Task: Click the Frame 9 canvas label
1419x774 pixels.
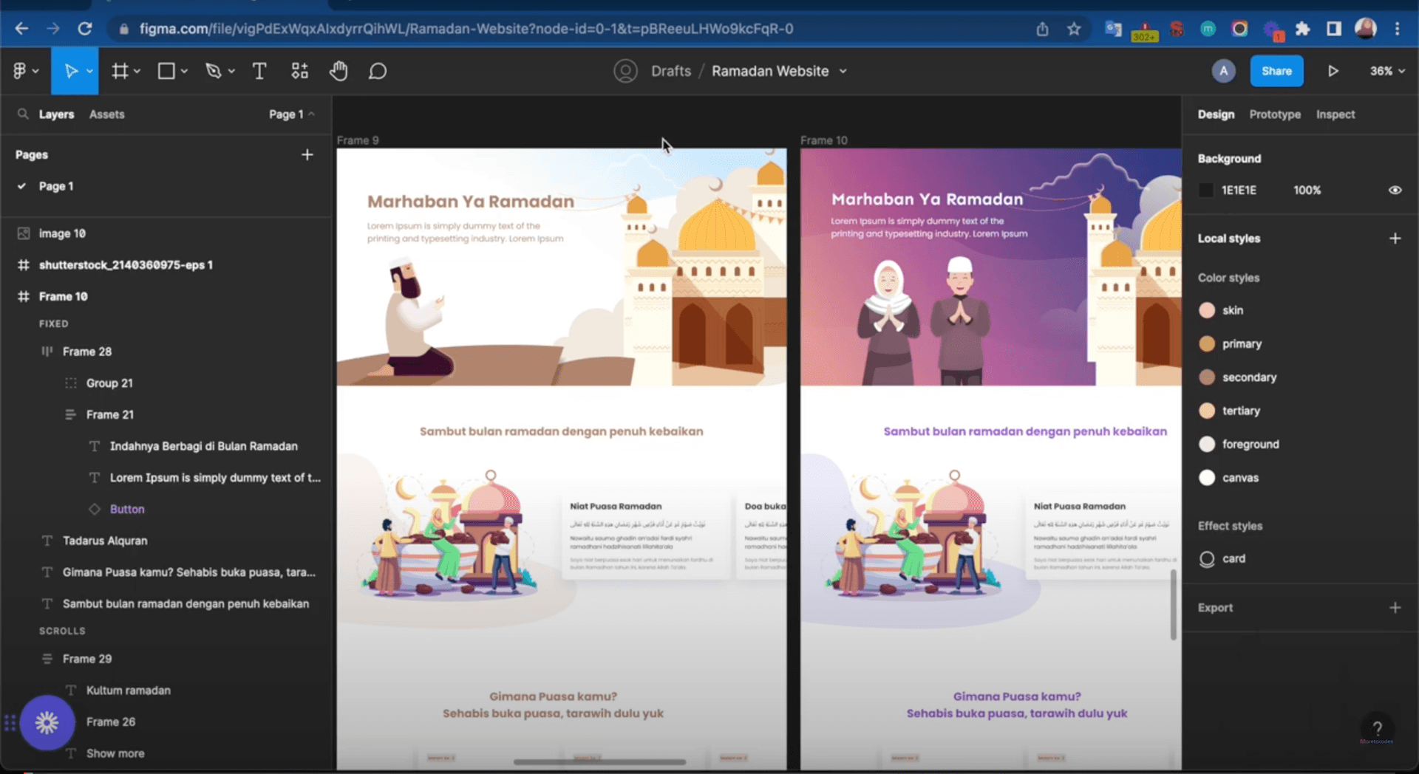Action: coord(358,140)
